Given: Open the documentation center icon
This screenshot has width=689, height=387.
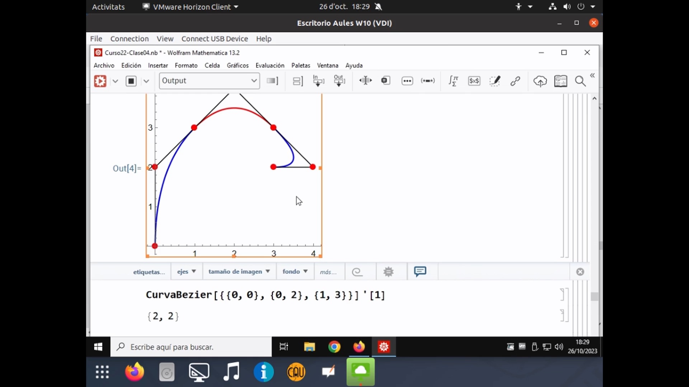Looking at the screenshot, I should 561,81.
